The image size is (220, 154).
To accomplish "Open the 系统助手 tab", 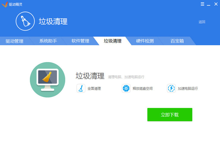I will pyautogui.click(x=48, y=41).
